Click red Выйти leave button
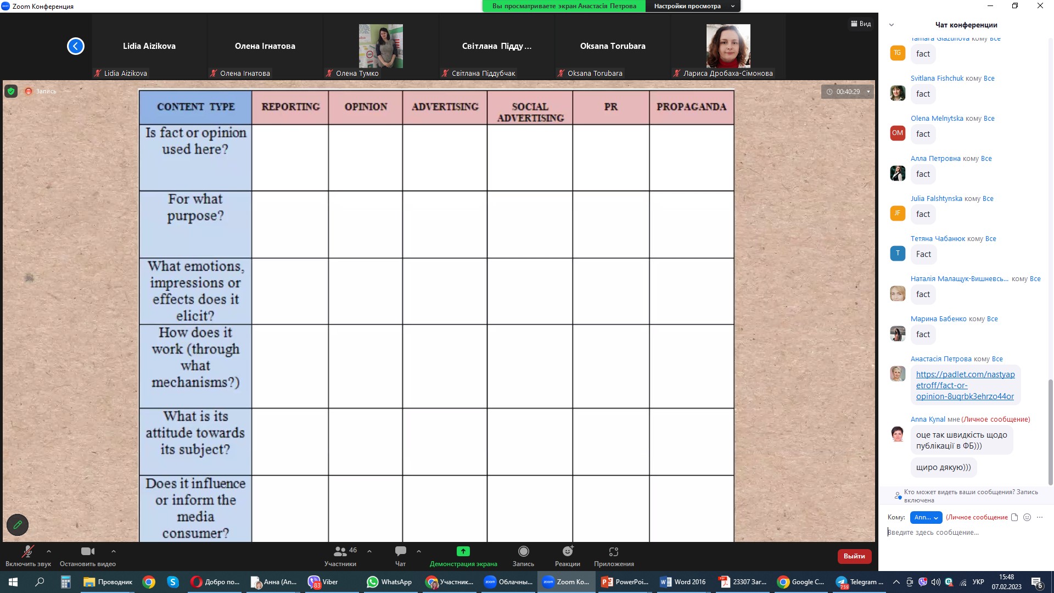1054x593 pixels. coord(854,556)
